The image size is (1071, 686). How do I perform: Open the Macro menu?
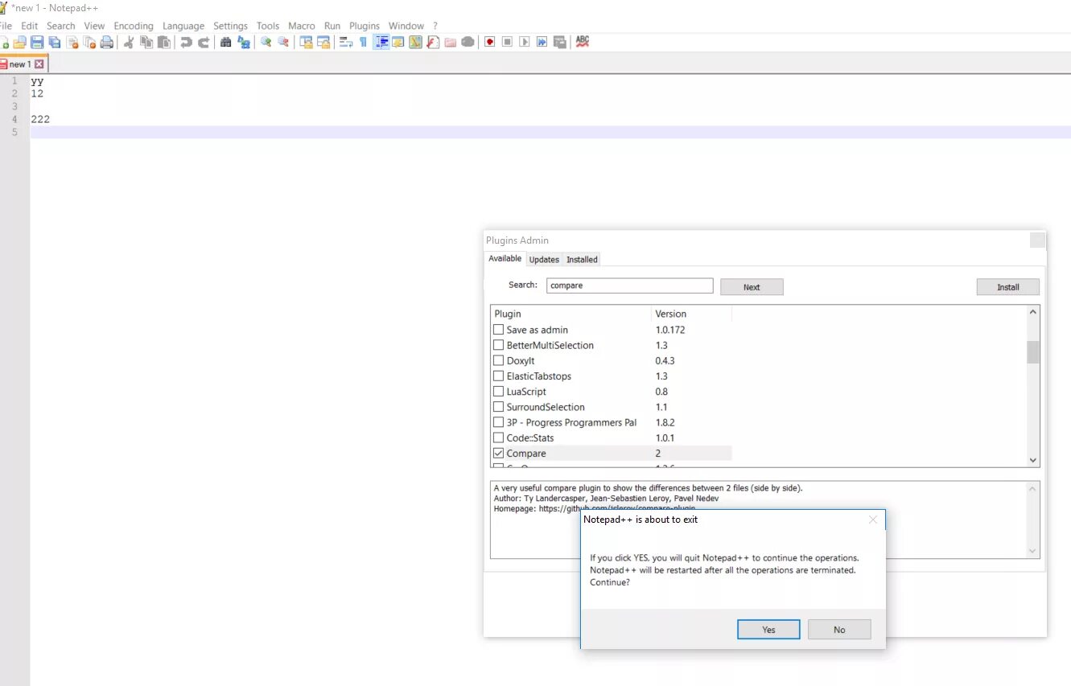(x=302, y=26)
